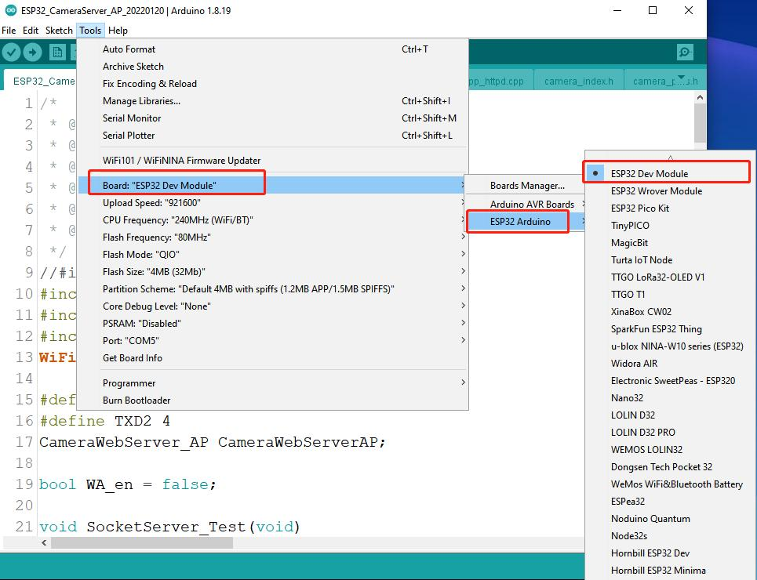This screenshot has width=757, height=580.
Task: Select Archive Sketch
Action: click(273, 67)
